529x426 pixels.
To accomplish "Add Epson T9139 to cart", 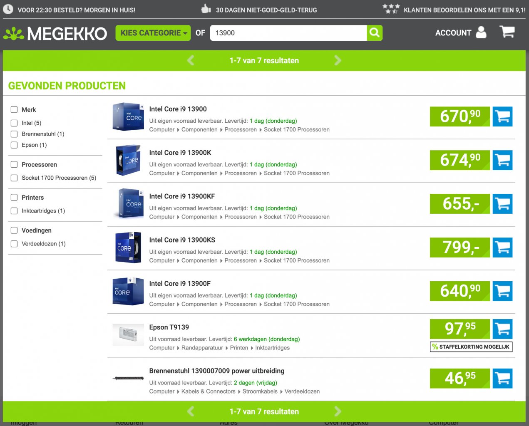I will click(x=502, y=329).
